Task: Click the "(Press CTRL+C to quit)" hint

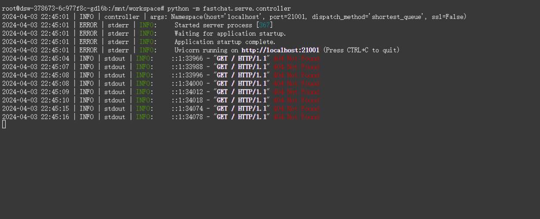Action: tap(361, 50)
